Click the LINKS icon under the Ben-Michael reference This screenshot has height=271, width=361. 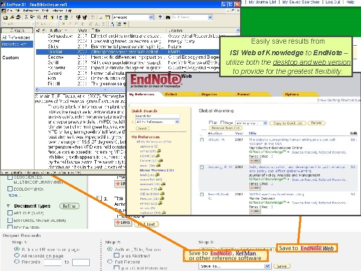255,211
